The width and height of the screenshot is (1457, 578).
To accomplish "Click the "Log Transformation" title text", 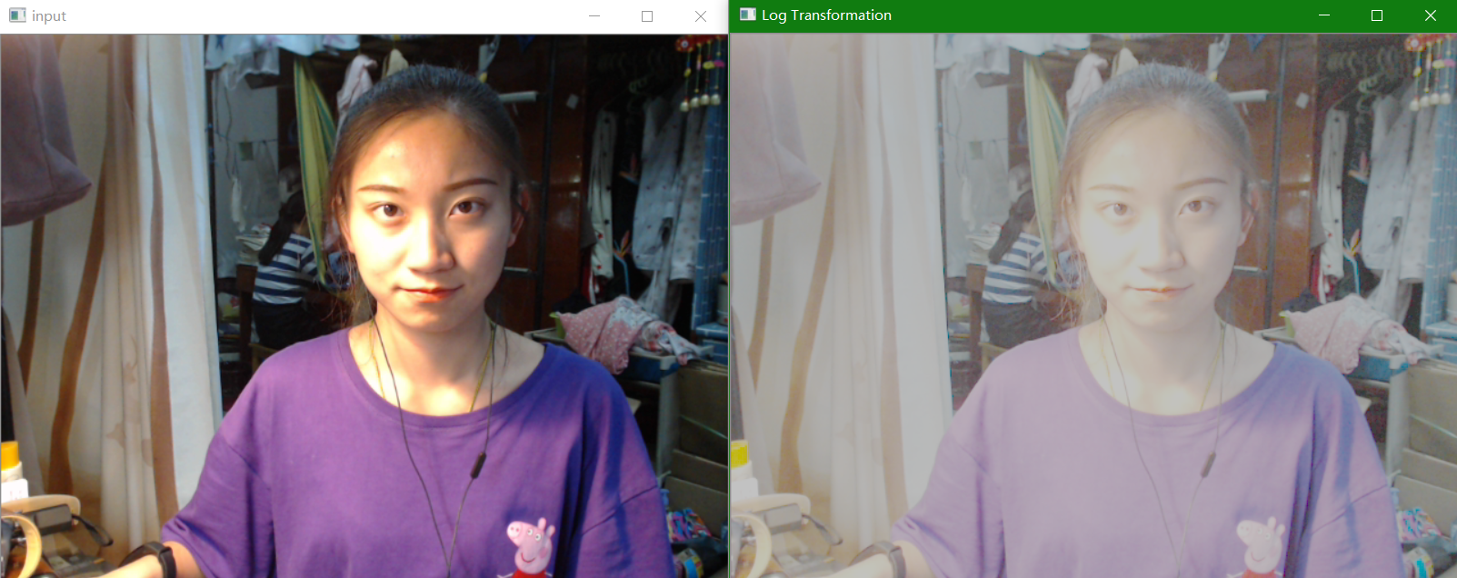I will 826,15.
